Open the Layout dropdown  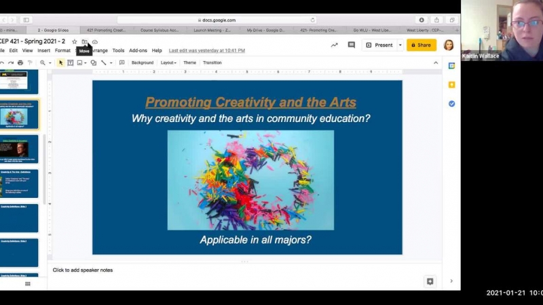click(168, 62)
